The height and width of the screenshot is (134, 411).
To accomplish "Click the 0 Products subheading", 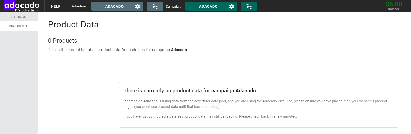I will pos(63,41).
